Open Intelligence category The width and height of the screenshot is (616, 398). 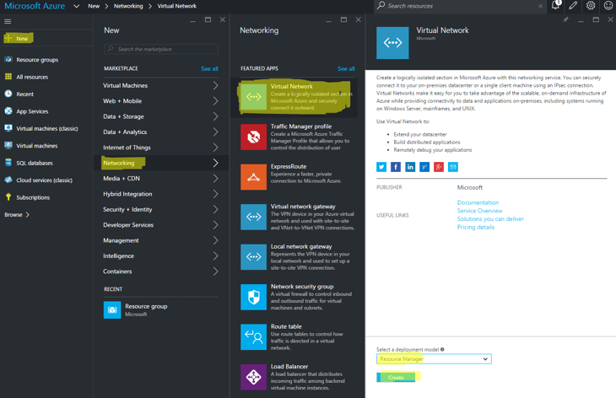[x=160, y=255]
